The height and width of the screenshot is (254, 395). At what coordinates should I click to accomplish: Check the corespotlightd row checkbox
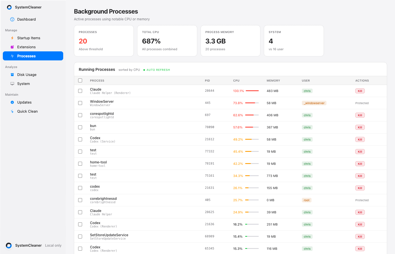80,115
